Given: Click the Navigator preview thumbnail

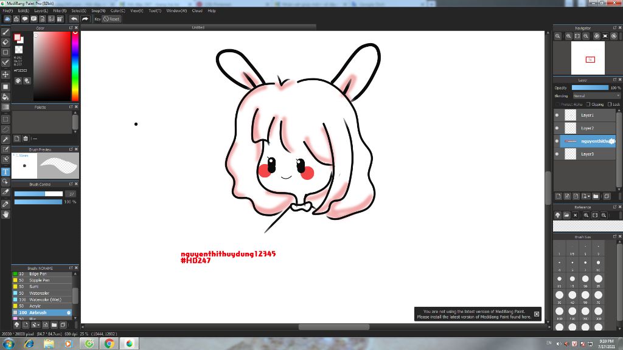Looking at the screenshot, I should tap(588, 58).
